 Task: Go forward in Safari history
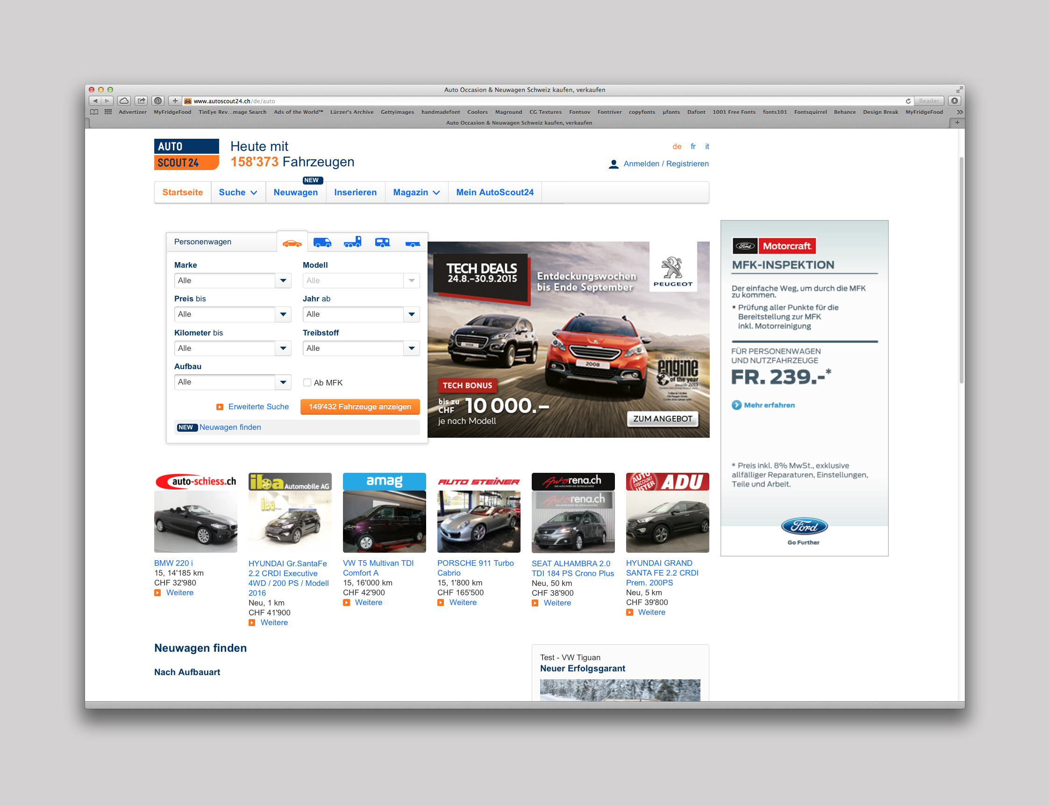tap(107, 101)
